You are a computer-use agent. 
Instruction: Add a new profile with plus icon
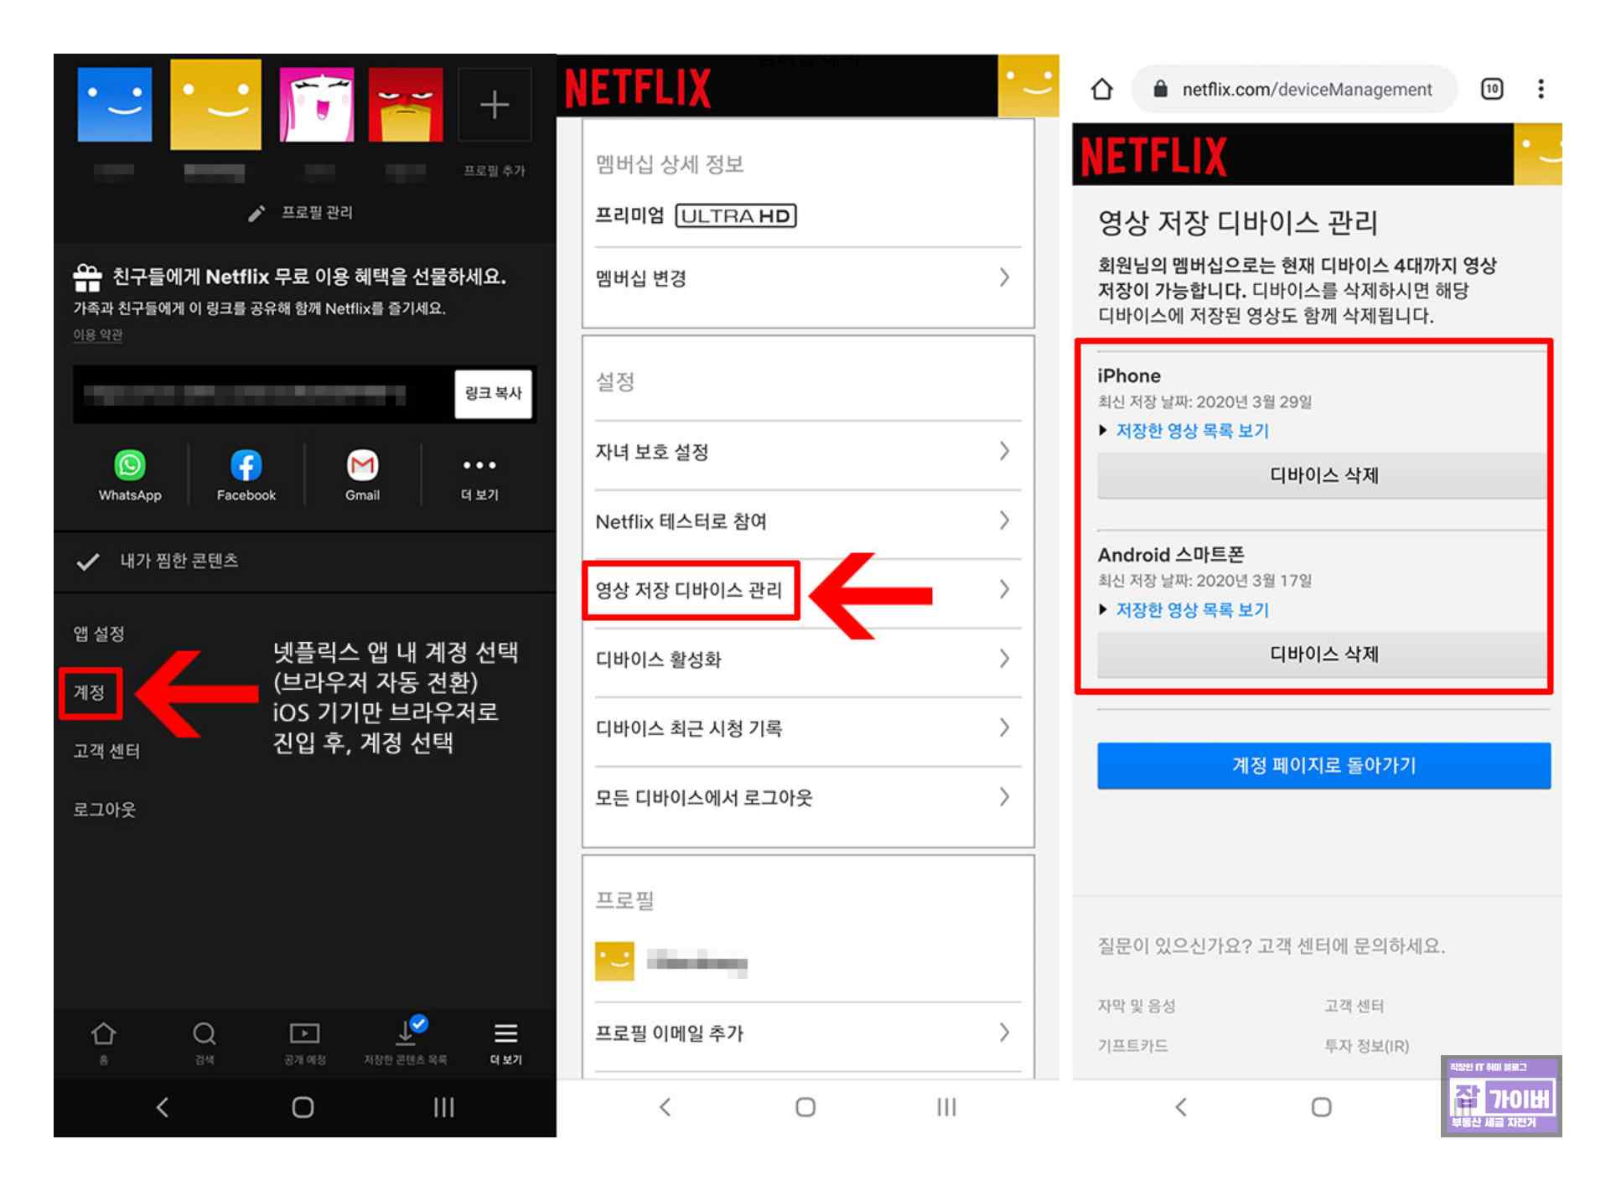(495, 106)
